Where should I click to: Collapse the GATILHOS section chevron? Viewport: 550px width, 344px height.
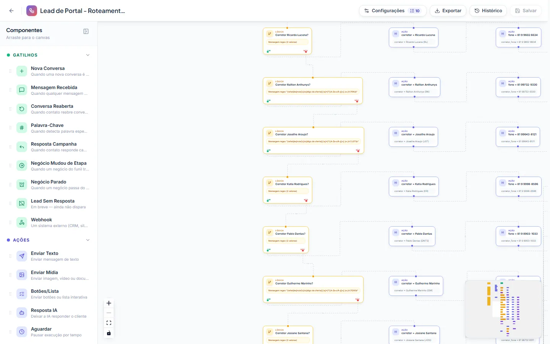tap(88, 55)
